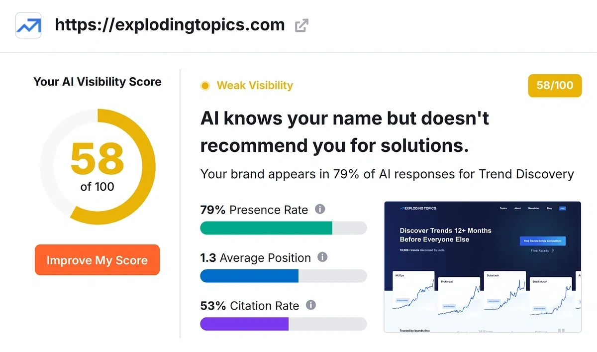Select Topics in the preview navigation
Viewport: 597px width, 352px height.
coord(503,208)
